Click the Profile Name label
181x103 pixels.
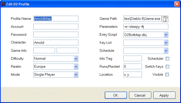point(21,19)
